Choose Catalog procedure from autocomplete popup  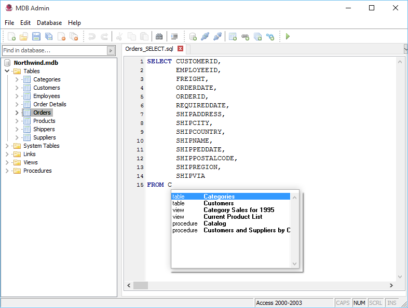[214, 223]
